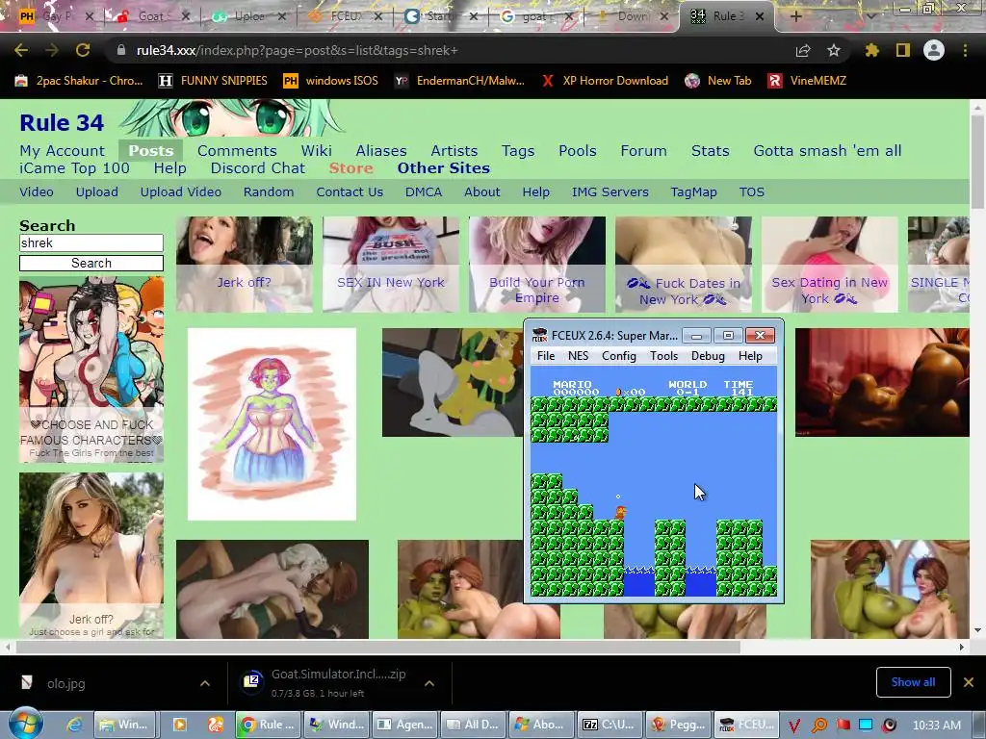Open the Stats navigation link
Viewport: 986px width, 739px height.
click(x=711, y=151)
